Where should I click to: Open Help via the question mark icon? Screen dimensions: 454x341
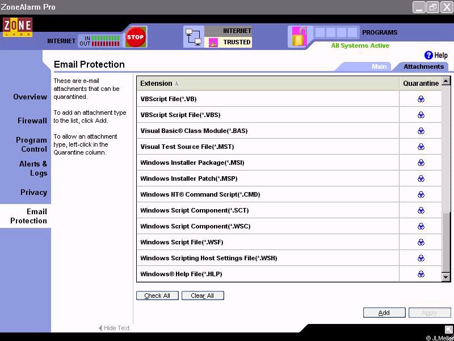(x=428, y=55)
